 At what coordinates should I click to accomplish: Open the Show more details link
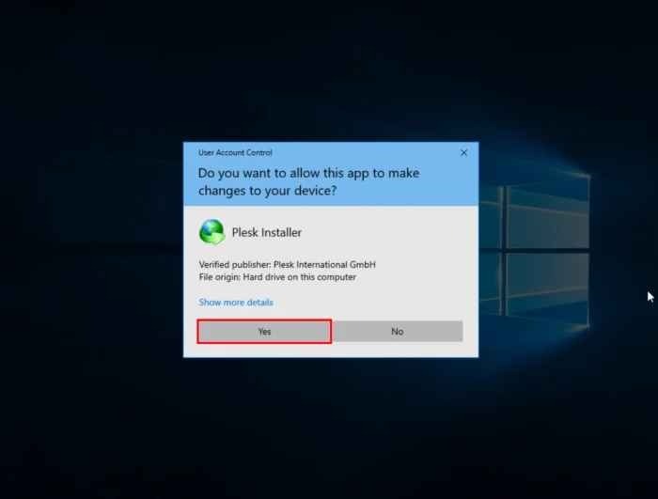(x=236, y=303)
